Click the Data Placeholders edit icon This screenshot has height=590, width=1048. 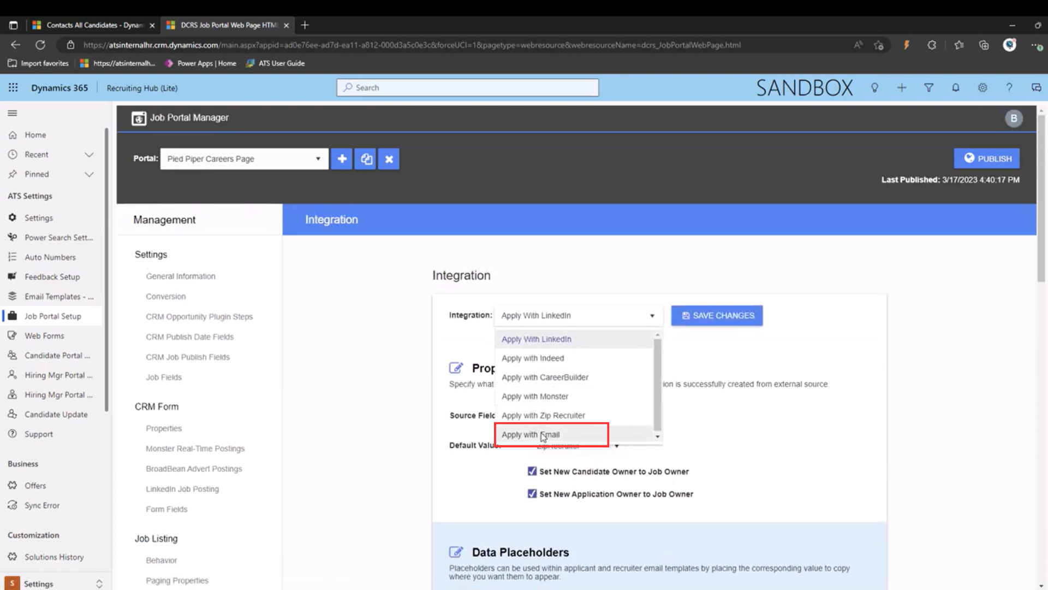tap(456, 552)
